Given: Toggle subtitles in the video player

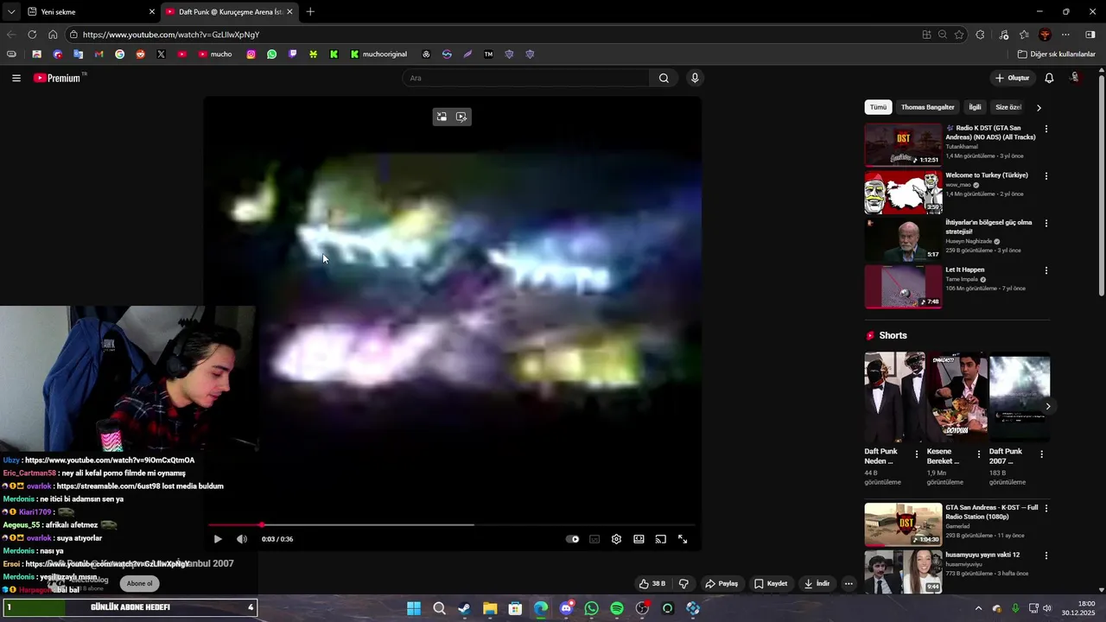Looking at the screenshot, I should pyautogui.click(x=594, y=539).
